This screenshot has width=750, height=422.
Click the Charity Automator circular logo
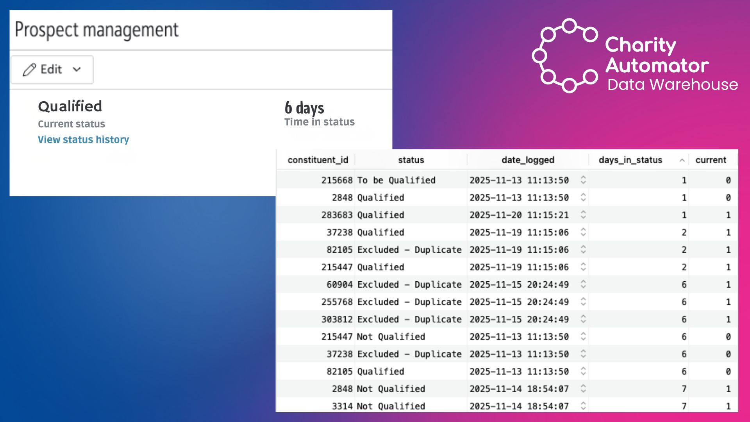pyautogui.click(x=565, y=55)
